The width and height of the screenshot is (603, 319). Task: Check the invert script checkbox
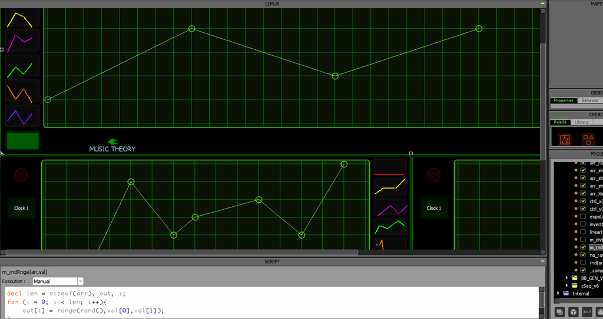pyautogui.click(x=583, y=224)
